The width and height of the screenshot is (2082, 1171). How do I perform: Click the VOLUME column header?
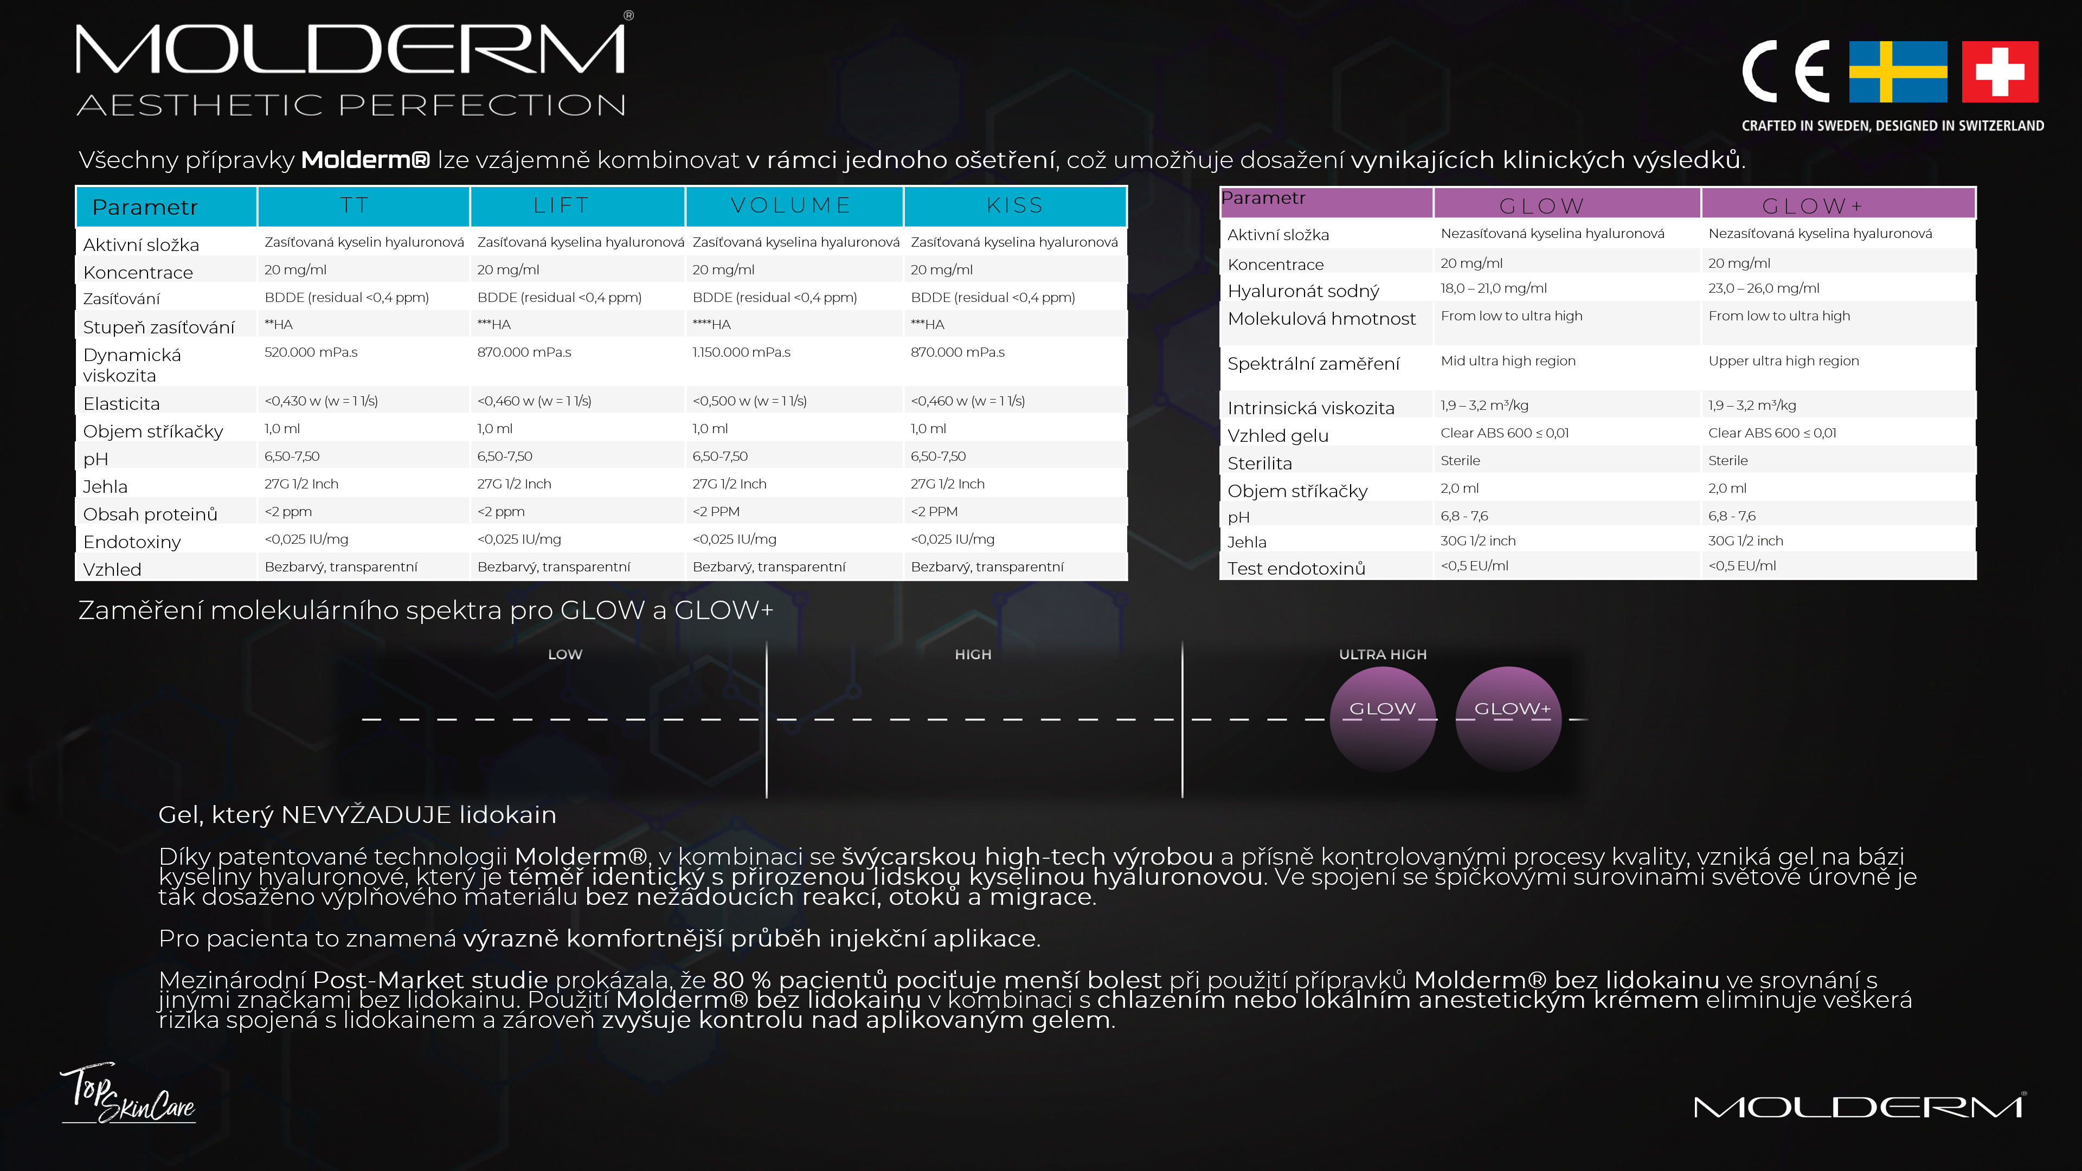(x=791, y=205)
